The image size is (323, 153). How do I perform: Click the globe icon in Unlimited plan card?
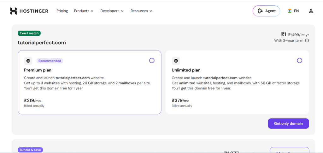(176, 61)
